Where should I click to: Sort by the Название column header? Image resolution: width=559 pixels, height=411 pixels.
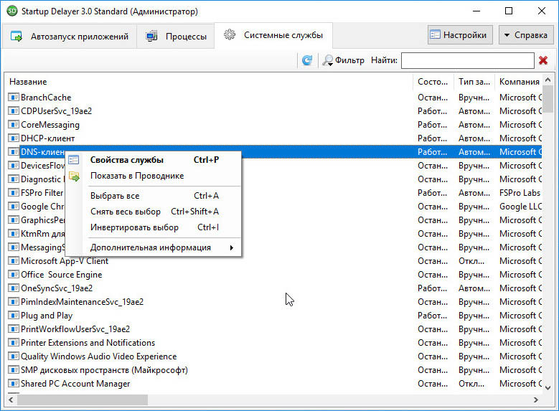(210, 82)
